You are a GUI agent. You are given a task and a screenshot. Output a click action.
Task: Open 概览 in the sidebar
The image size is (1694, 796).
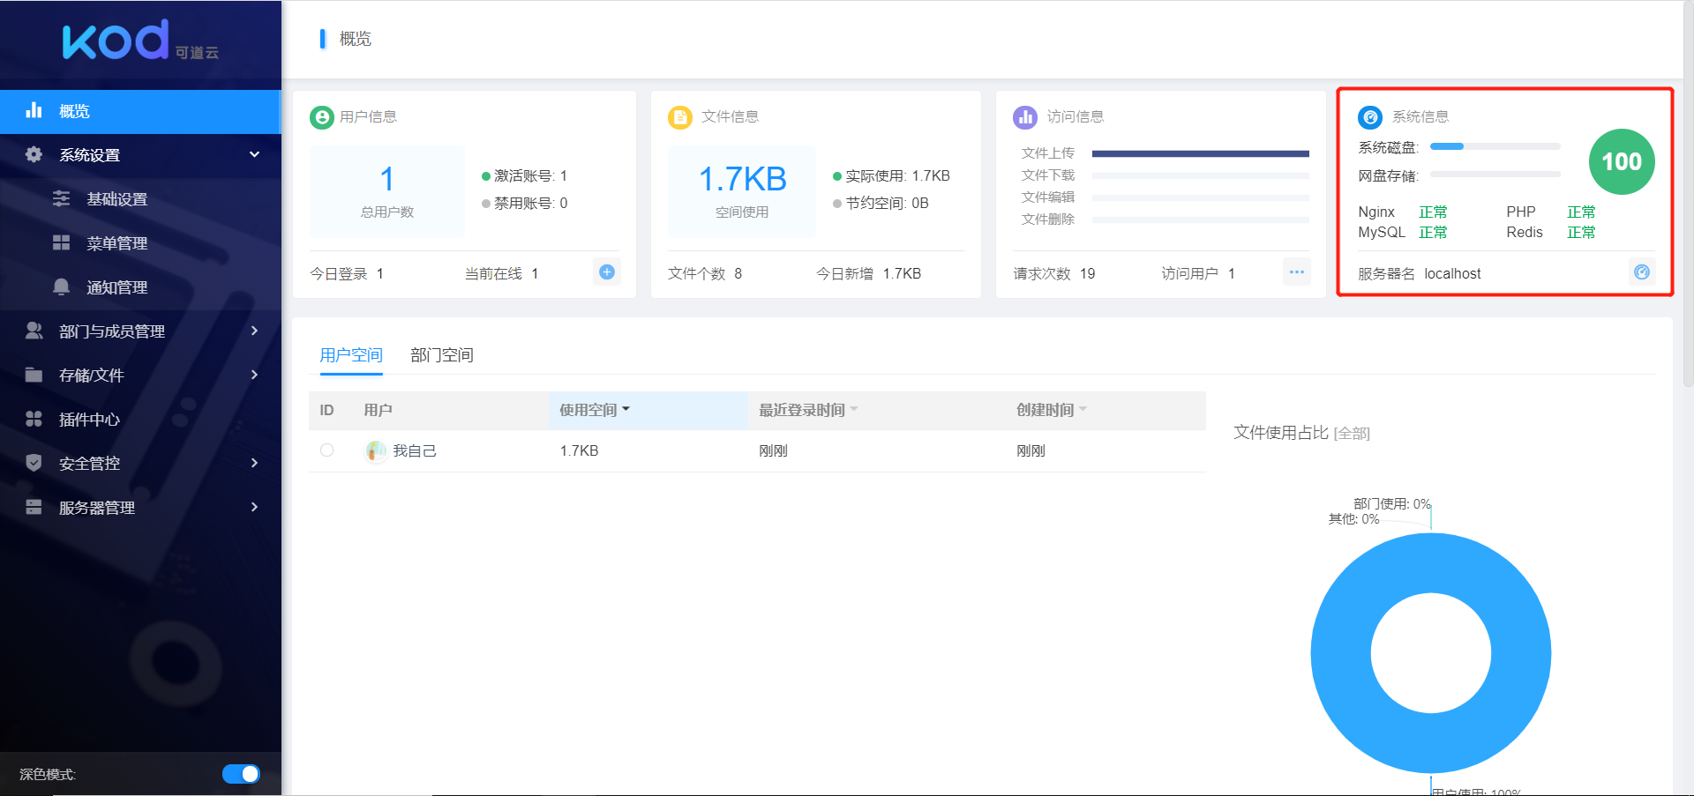click(x=140, y=111)
